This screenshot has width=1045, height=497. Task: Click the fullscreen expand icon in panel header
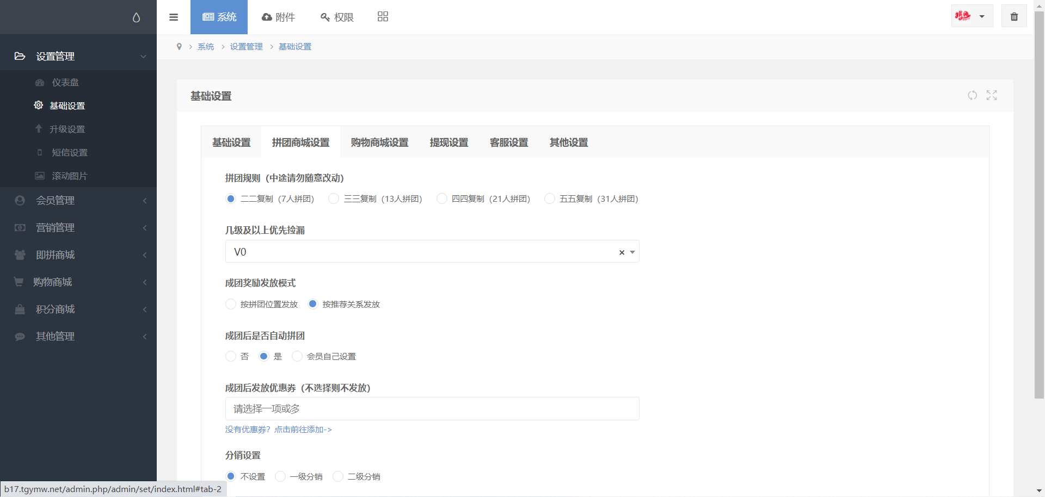pos(992,96)
